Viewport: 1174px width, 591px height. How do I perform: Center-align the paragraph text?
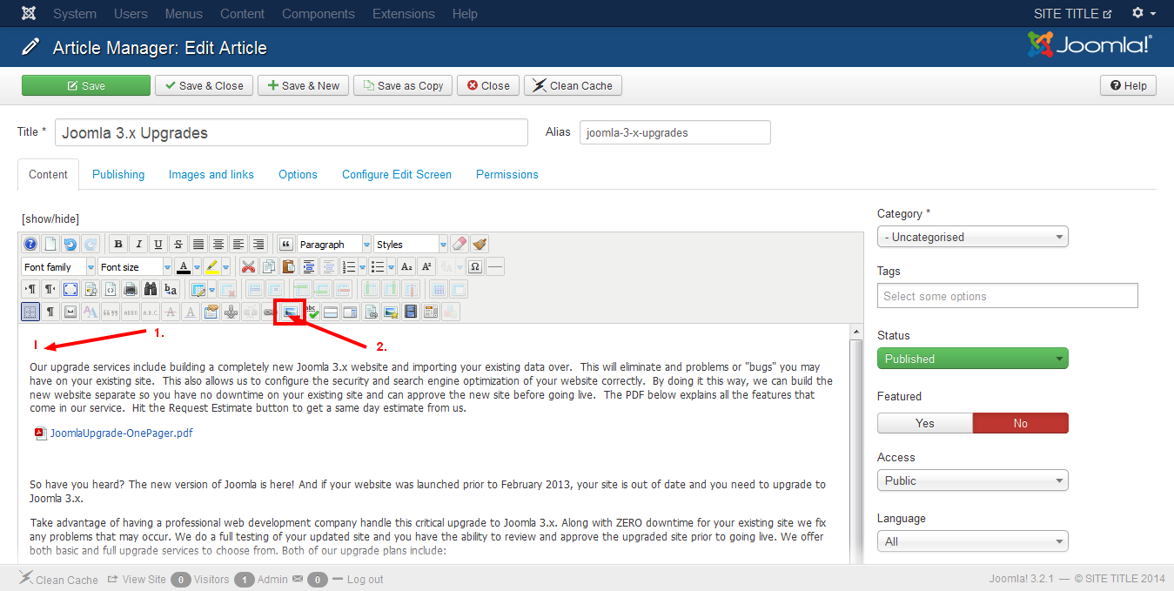(218, 245)
